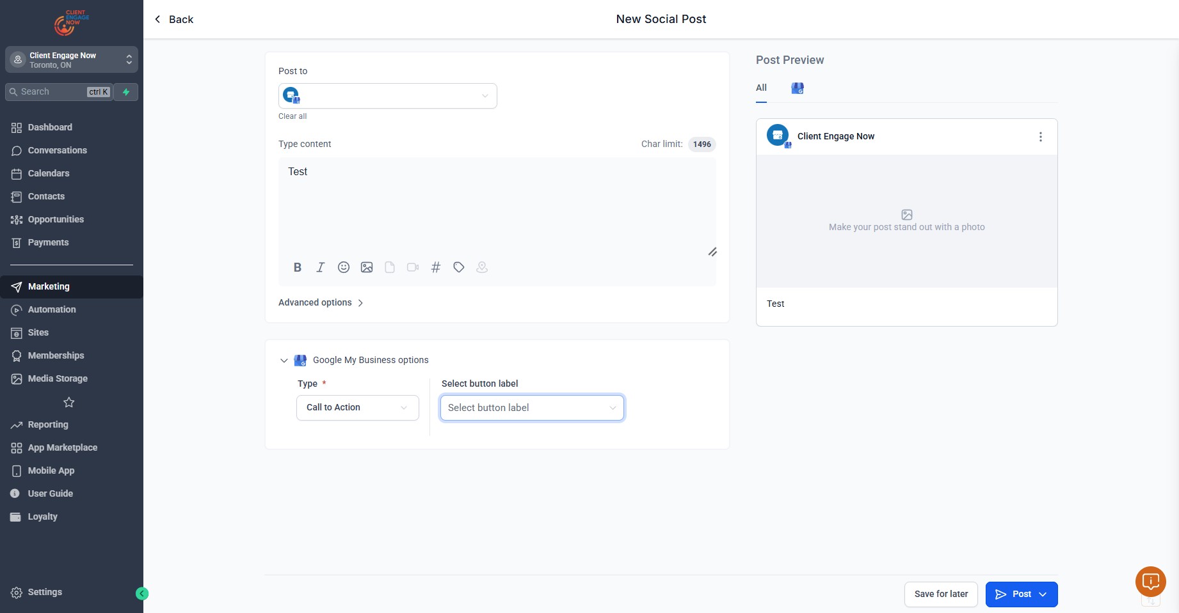Open the emoji picker in the editor toolbar
The width and height of the screenshot is (1179, 613).
pyautogui.click(x=344, y=267)
